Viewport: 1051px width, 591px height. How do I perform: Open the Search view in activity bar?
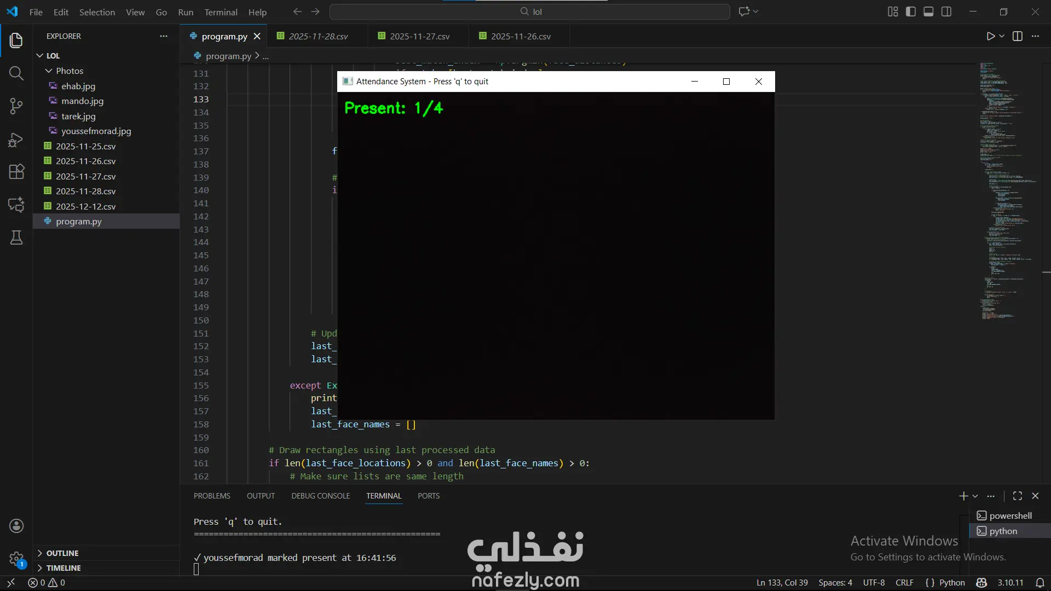click(16, 73)
